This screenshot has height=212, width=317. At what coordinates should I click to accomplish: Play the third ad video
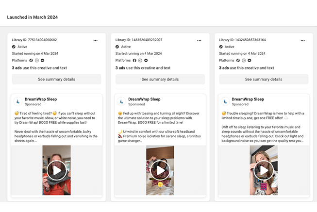click(264, 170)
